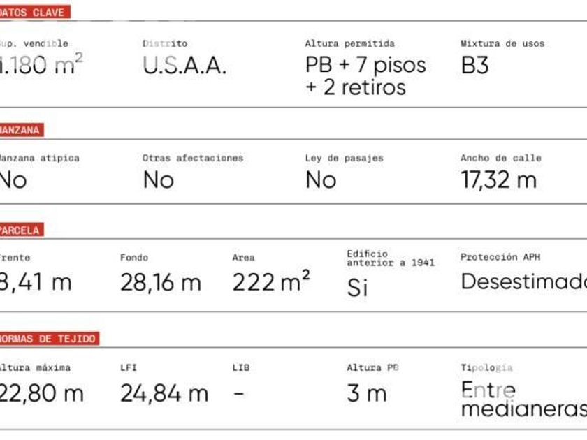Select the Edificio anterior a 1941 Si value
The height and width of the screenshot is (440, 587).
[357, 288]
